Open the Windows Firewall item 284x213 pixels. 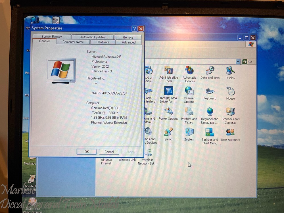(106, 161)
